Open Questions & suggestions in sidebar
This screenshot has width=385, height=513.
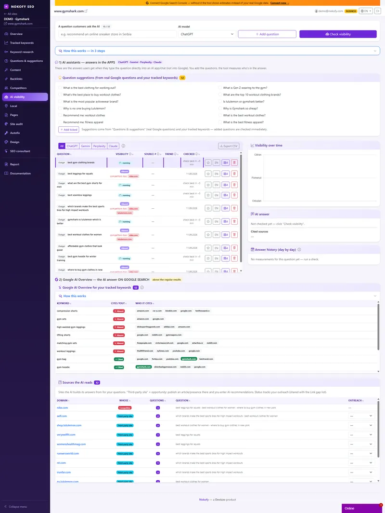point(25,61)
